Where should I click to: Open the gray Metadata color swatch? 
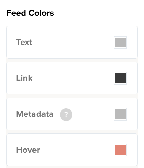coord(120,114)
